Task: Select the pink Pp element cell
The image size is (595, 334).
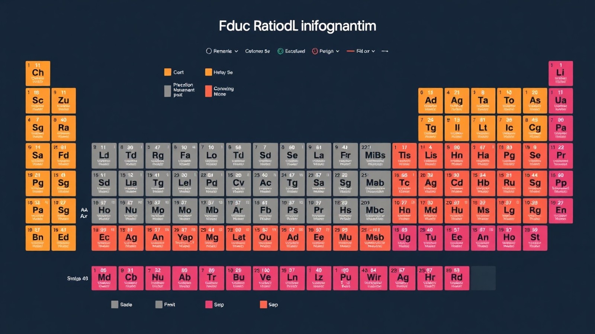Action: tap(561, 183)
